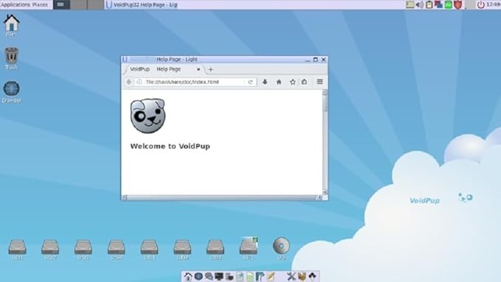Close the VoidPup Help Page tab

[x=198, y=69]
